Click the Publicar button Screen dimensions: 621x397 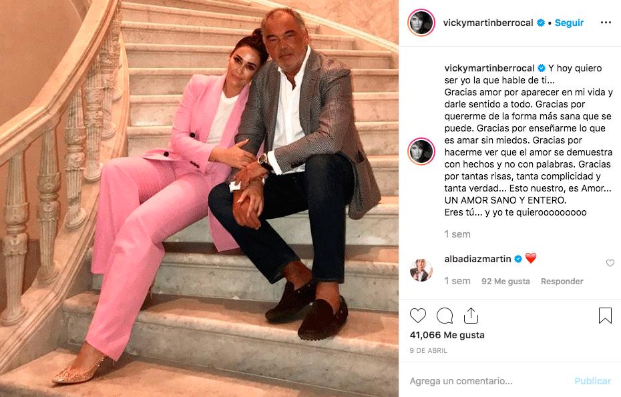[592, 381]
